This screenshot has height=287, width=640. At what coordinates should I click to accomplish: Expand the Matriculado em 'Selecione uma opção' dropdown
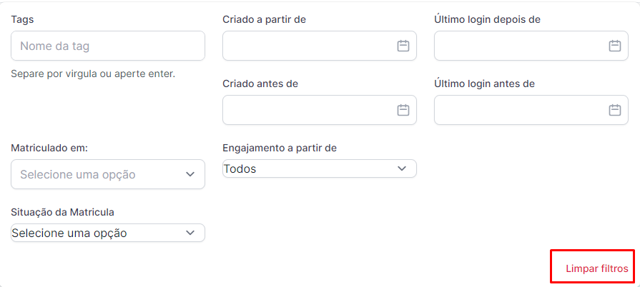(100, 174)
